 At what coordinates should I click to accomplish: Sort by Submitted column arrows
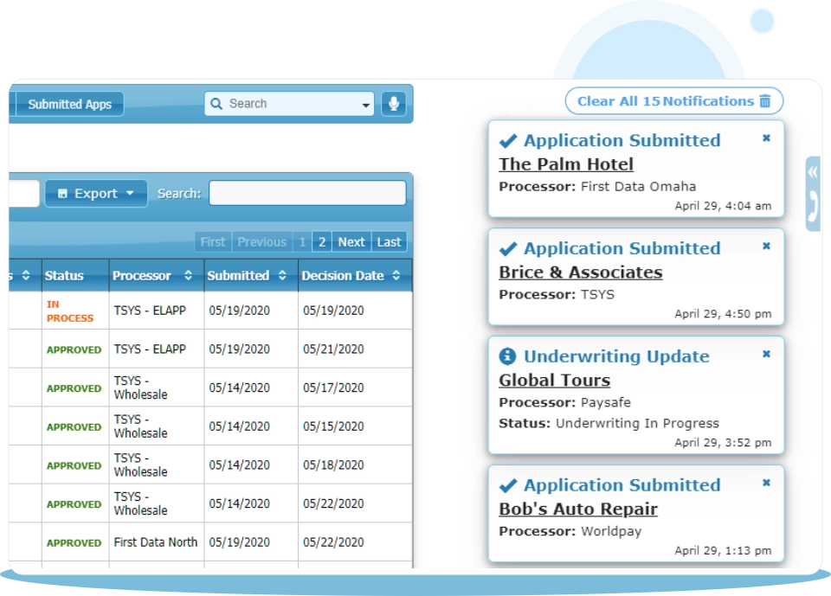click(282, 275)
